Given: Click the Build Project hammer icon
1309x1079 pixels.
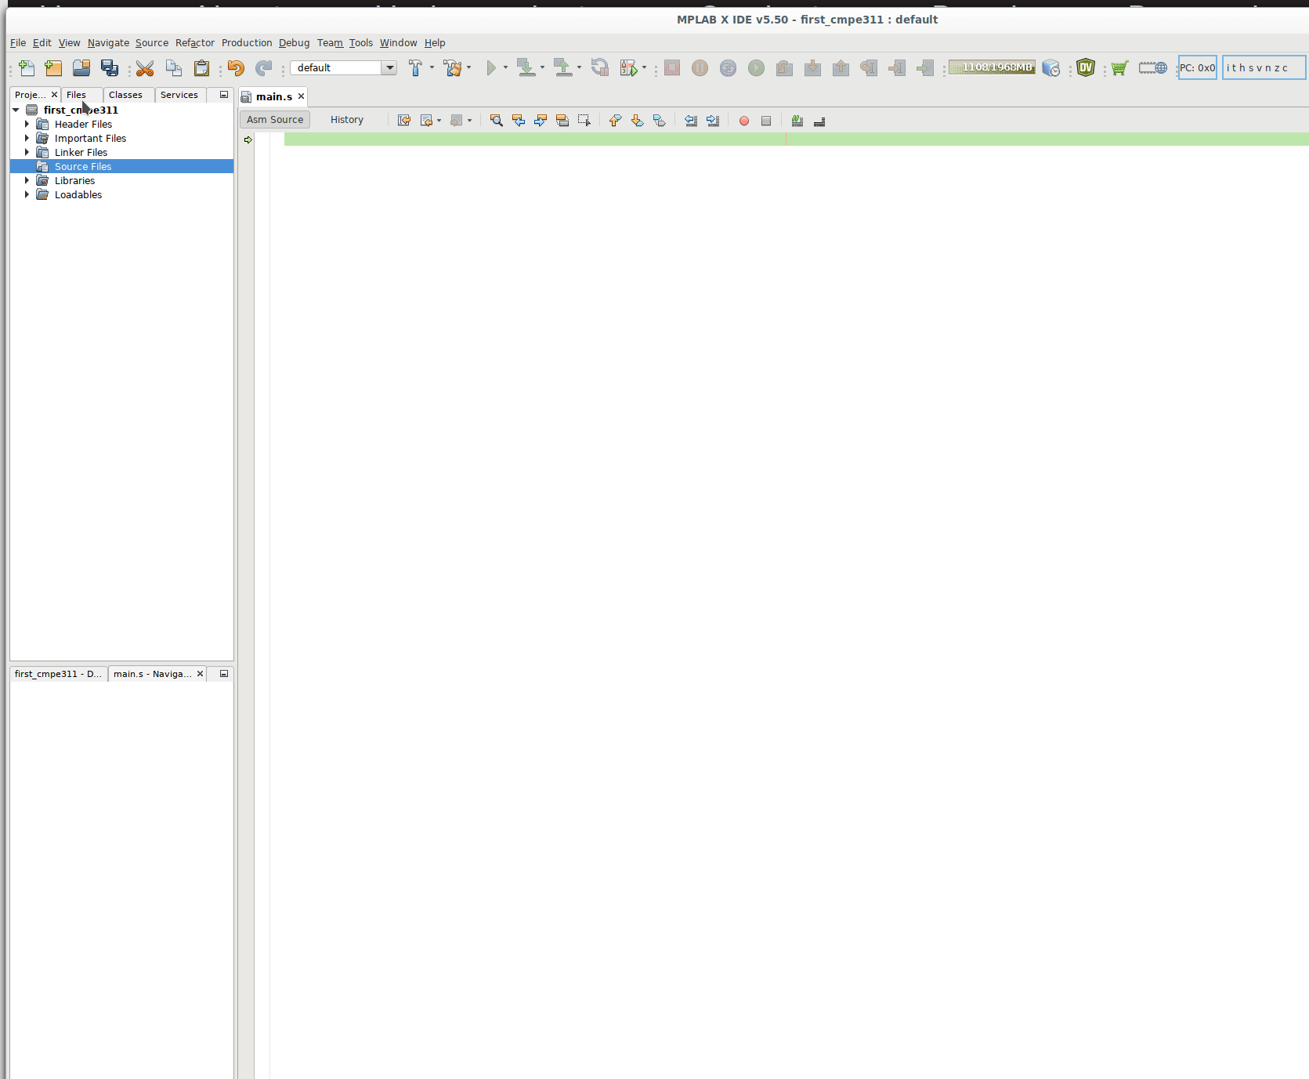Looking at the screenshot, I should pyautogui.click(x=415, y=68).
